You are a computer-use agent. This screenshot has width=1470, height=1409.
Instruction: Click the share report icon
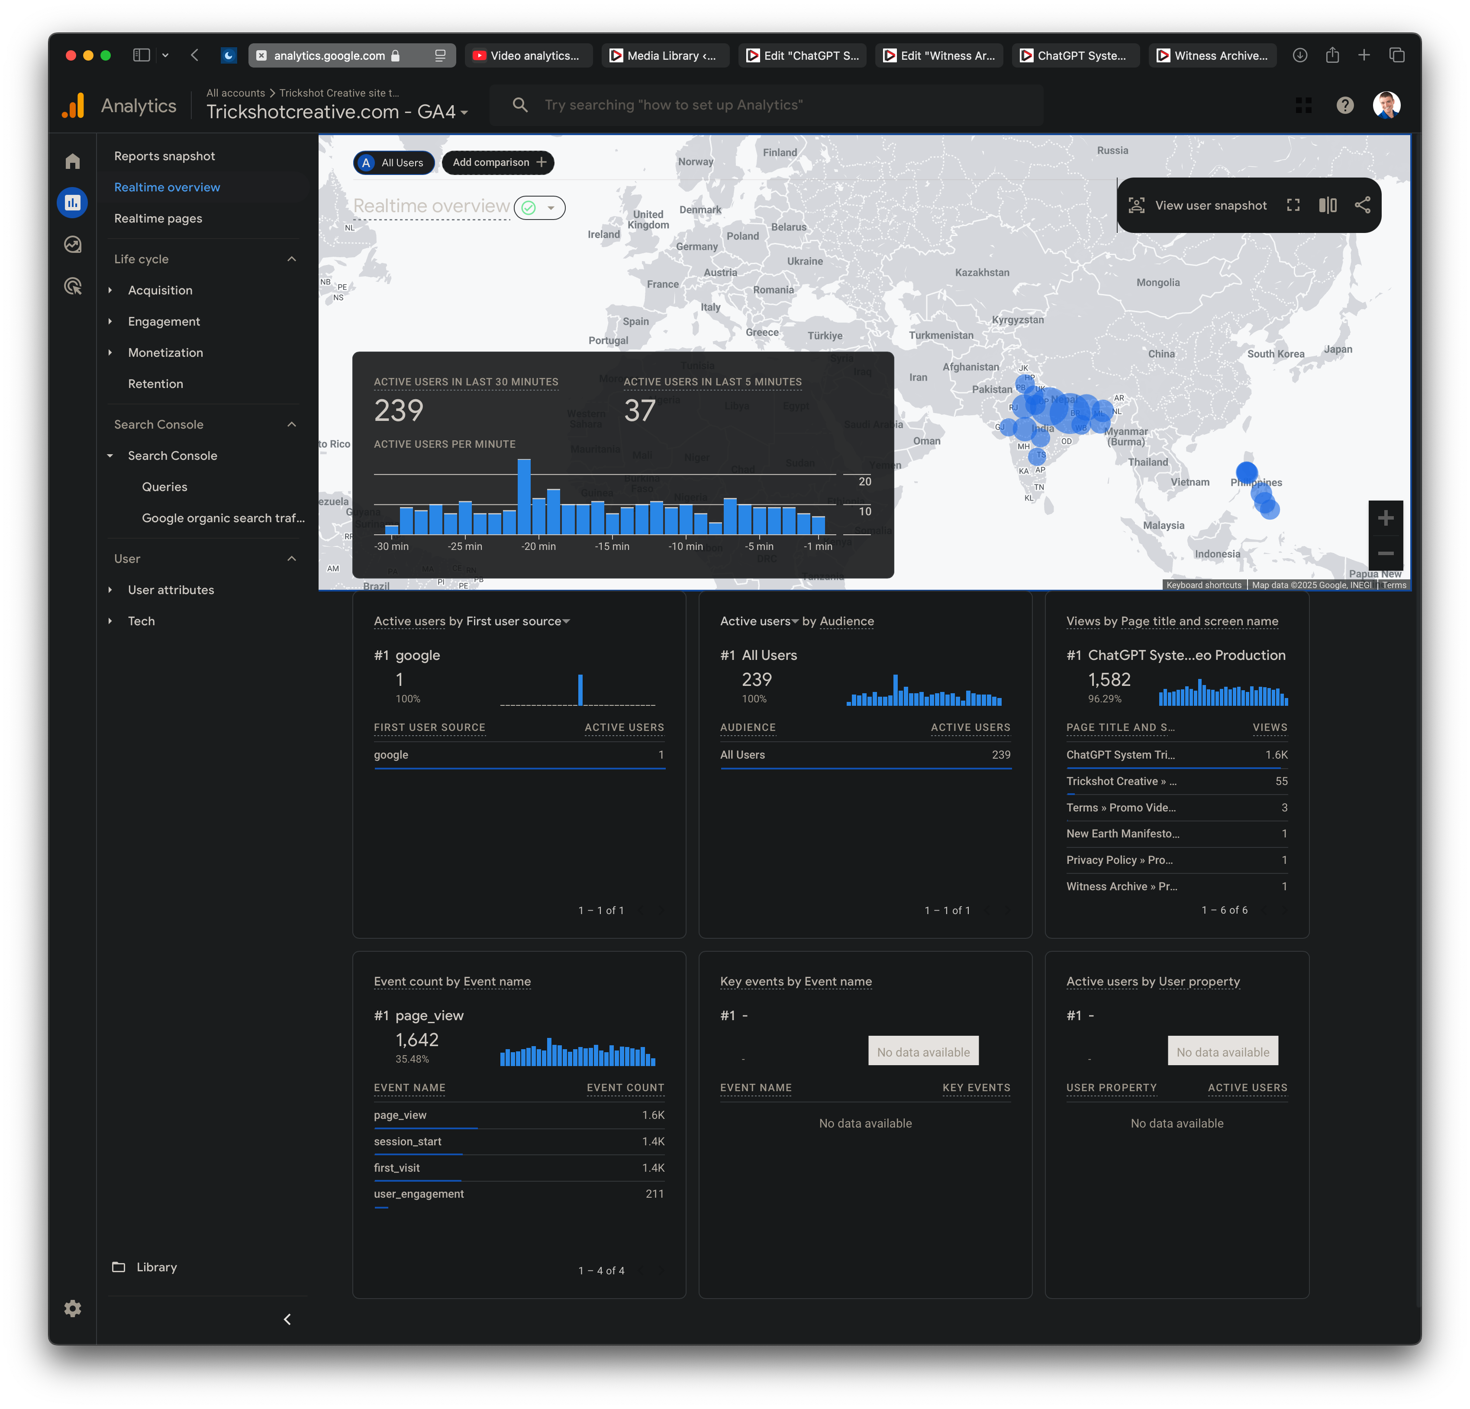click(x=1363, y=206)
